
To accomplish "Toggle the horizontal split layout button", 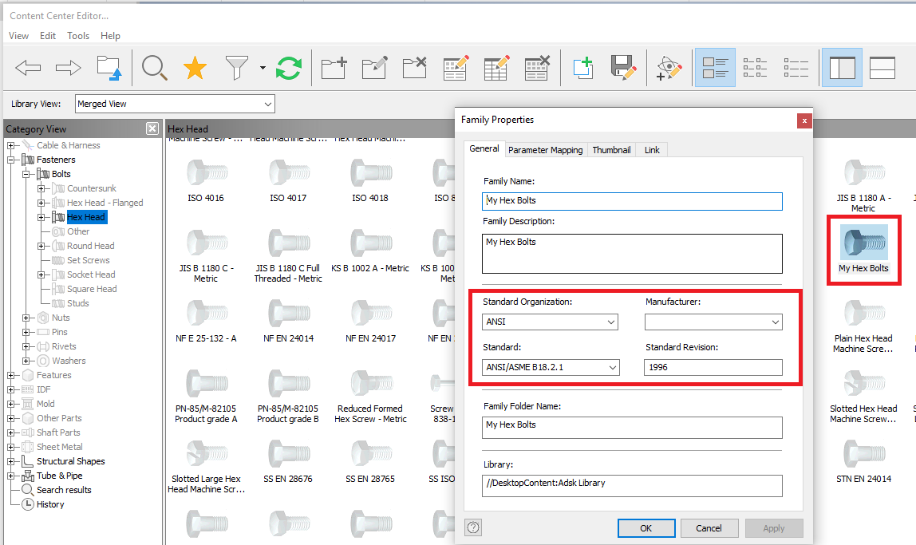I will coord(882,67).
